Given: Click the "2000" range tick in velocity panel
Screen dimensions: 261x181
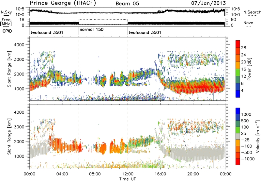Looking at the screenshot, I should pyautogui.click(x=19, y=141).
